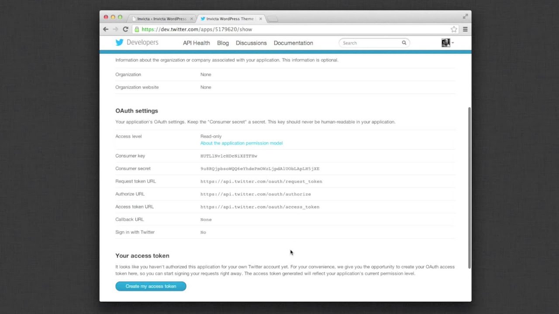Open a new browser tab
559x314 pixels.
click(x=272, y=19)
